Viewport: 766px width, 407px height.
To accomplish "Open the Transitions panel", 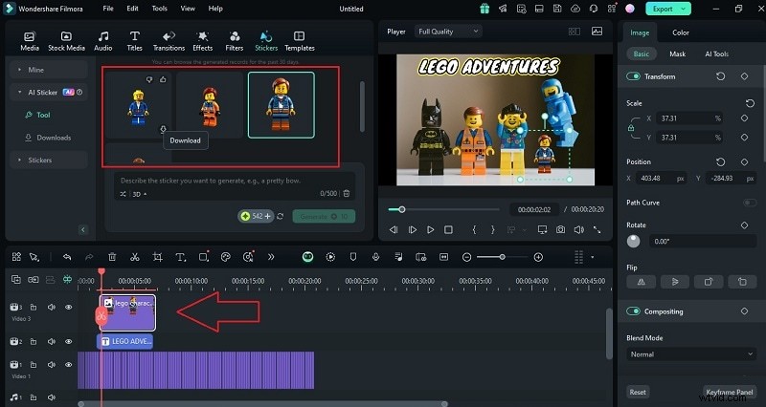I will [x=169, y=41].
